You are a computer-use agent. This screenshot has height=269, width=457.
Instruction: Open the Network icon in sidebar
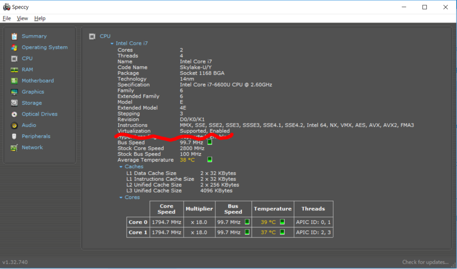[14, 148]
